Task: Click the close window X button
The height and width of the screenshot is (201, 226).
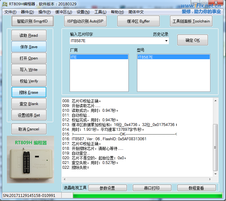Action: [216, 3]
